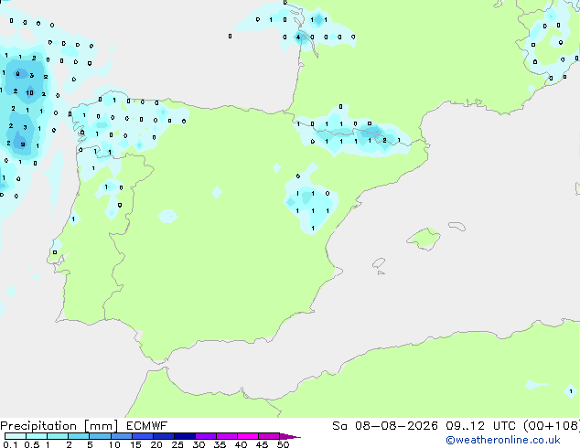Click the above-50 arrow tip of the legend
The height and width of the screenshot is (448, 580).
click(x=290, y=436)
